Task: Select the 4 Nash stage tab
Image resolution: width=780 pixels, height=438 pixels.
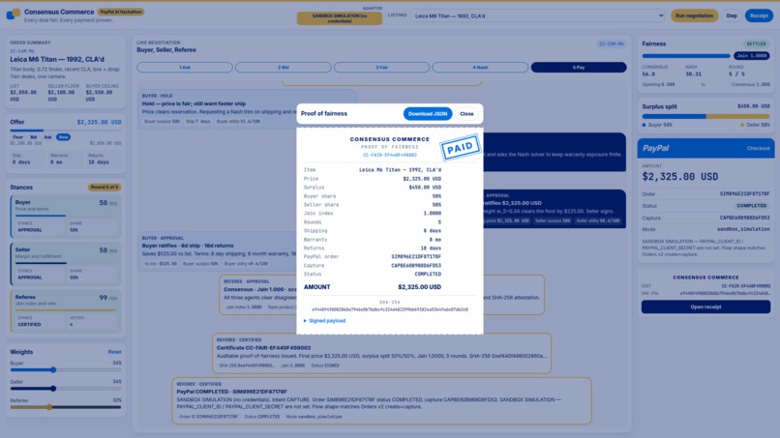Action: [480, 67]
